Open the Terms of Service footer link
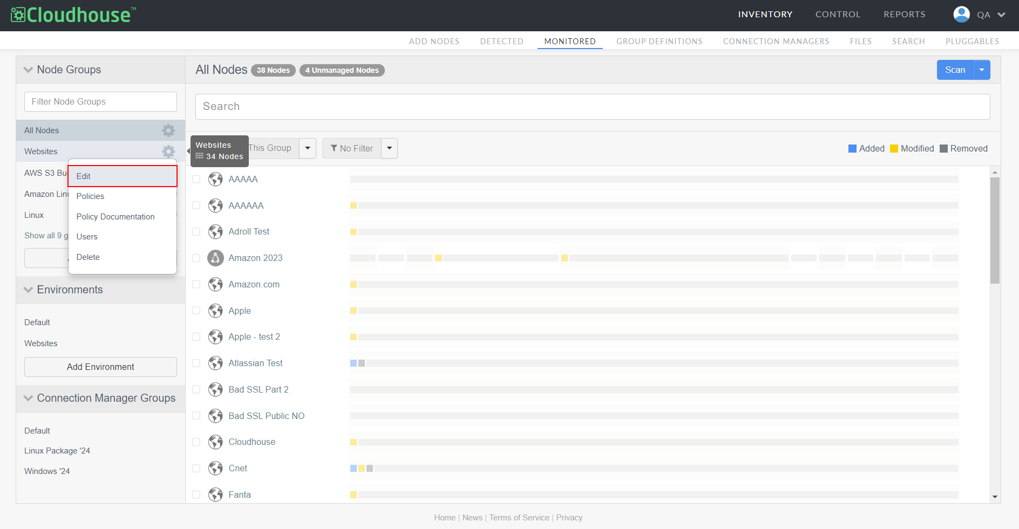 (519, 518)
